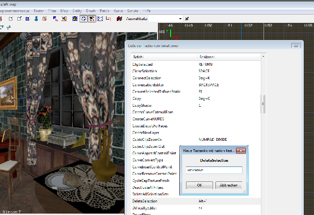The width and height of the screenshot is (314, 215).
Task: Click the scroll up arrow of shortcut list
Action: click(x=264, y=56)
